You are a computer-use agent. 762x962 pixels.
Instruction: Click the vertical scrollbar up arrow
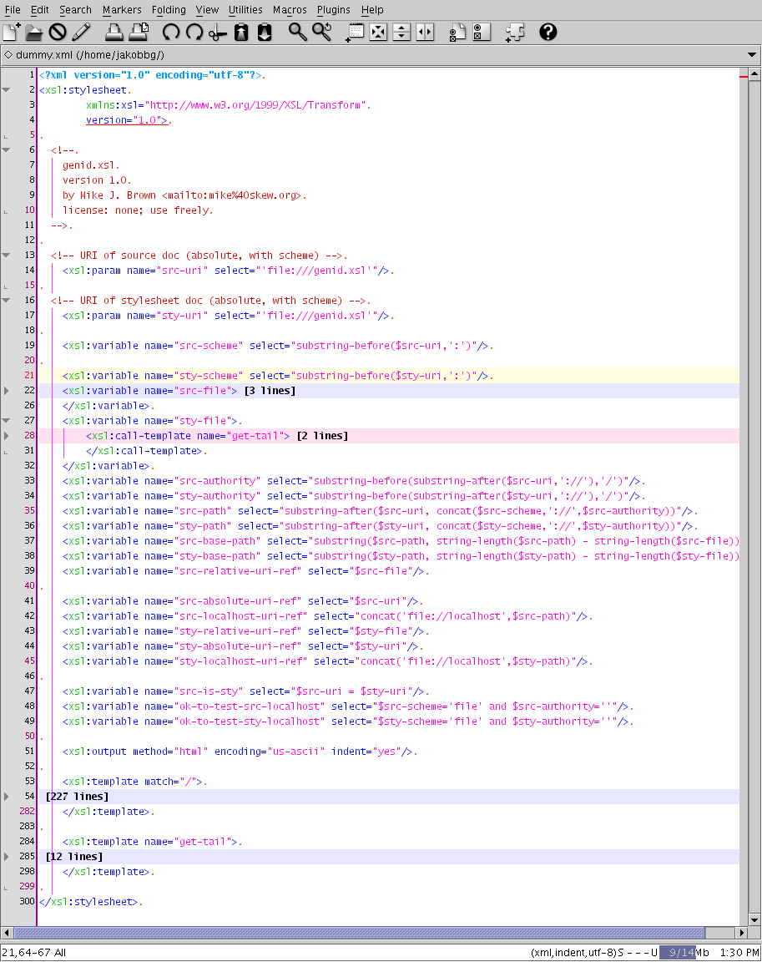pos(754,74)
